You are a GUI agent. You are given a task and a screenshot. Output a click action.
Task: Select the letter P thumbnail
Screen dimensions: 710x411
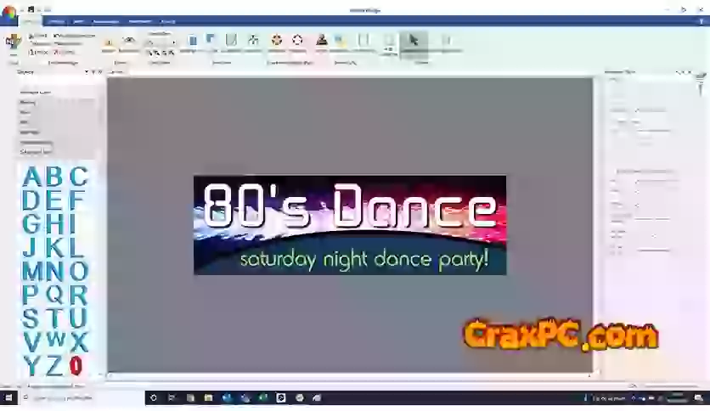pos(31,294)
